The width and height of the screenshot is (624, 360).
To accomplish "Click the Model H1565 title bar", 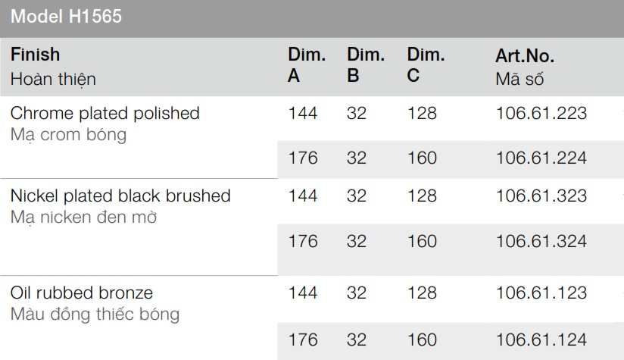I will click(67, 17).
